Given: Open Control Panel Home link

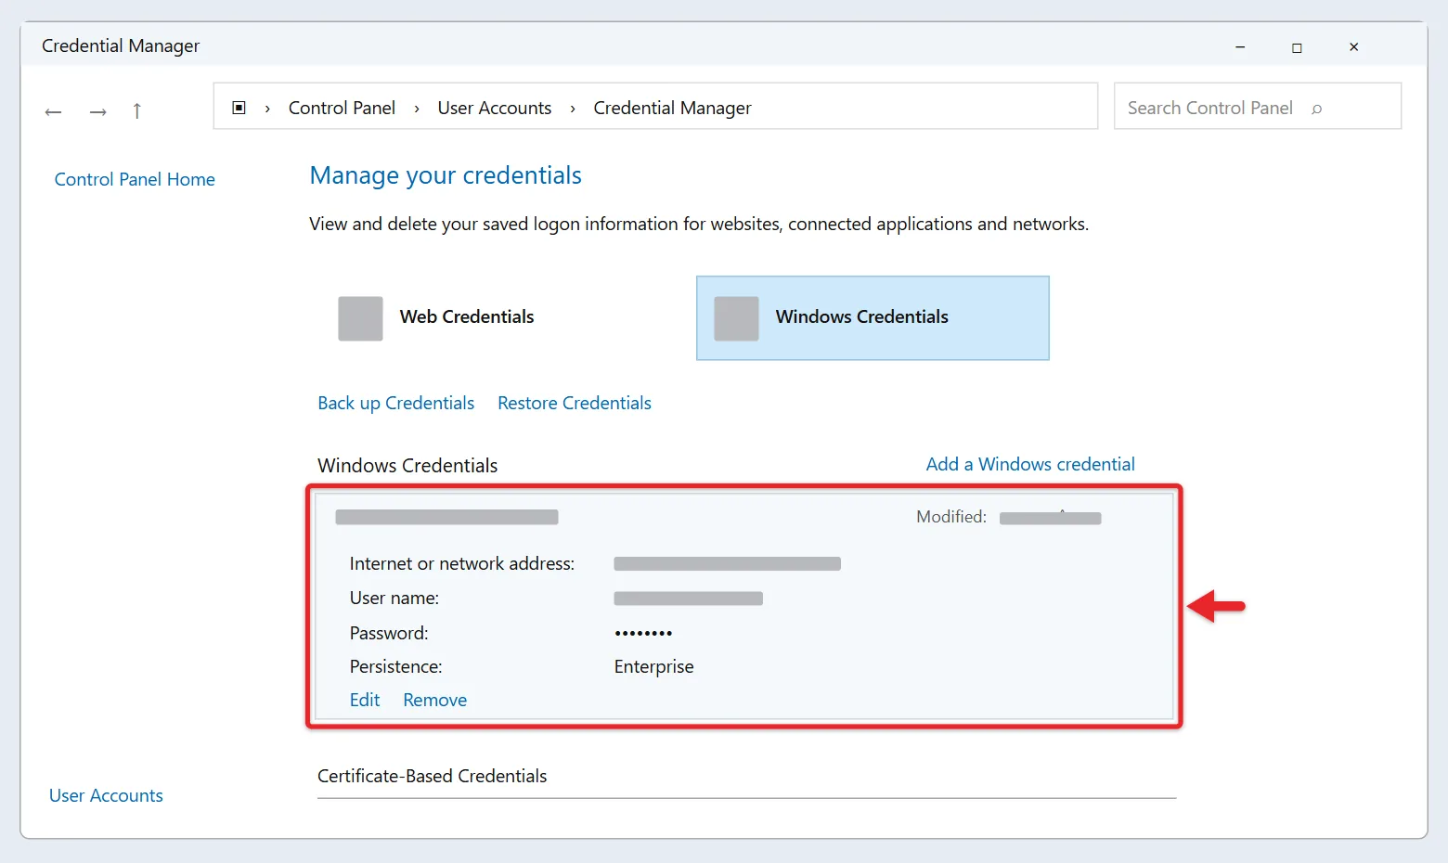Looking at the screenshot, I should 135,179.
